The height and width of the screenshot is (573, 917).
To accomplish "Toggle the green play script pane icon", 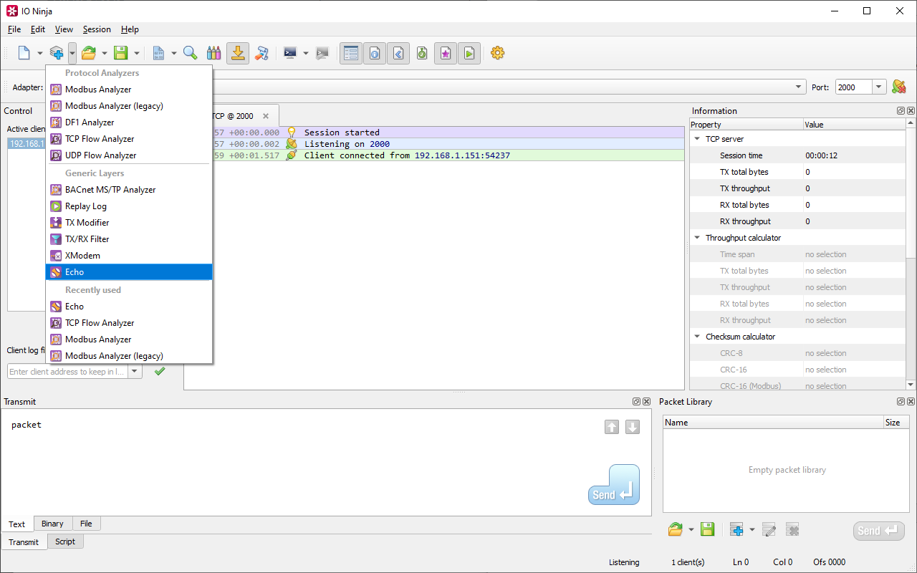I will click(469, 53).
